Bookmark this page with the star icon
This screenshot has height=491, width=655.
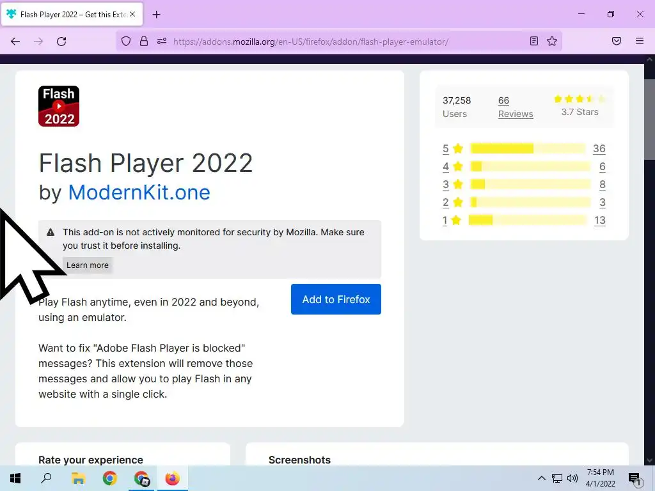(x=552, y=41)
